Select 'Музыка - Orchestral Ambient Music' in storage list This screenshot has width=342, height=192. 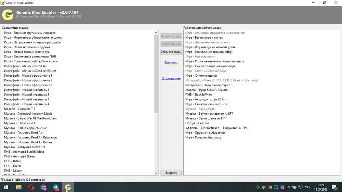pyautogui.click(x=28, y=114)
